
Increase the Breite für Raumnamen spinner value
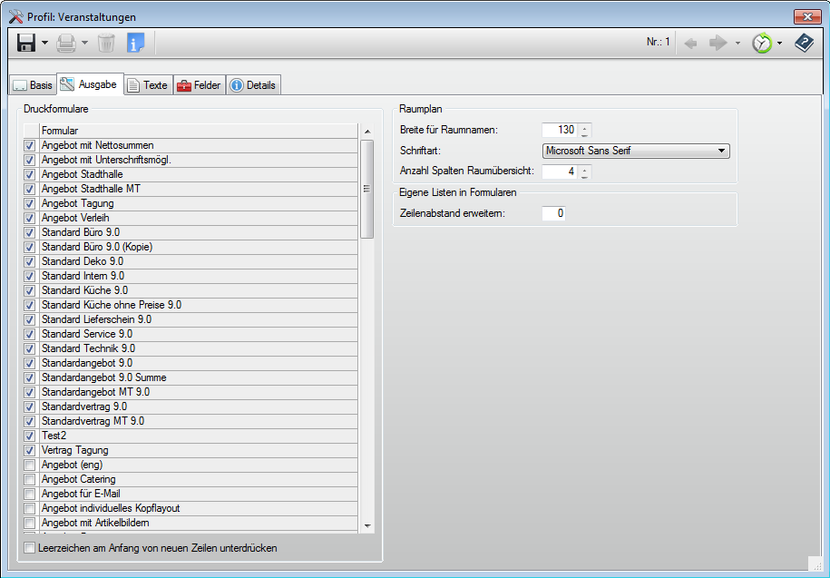(x=585, y=126)
